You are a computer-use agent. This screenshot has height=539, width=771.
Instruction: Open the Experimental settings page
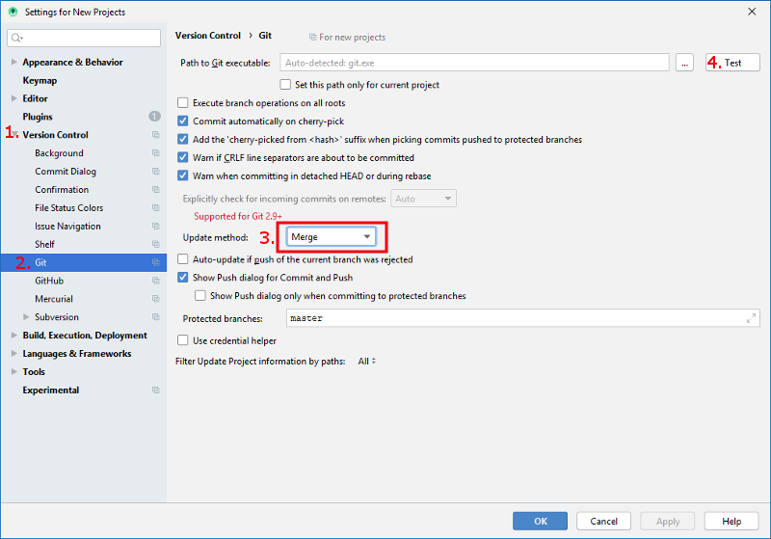[51, 390]
